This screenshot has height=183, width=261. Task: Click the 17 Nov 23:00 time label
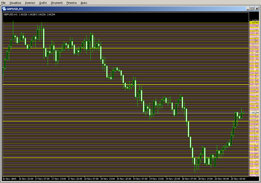tap(75, 179)
